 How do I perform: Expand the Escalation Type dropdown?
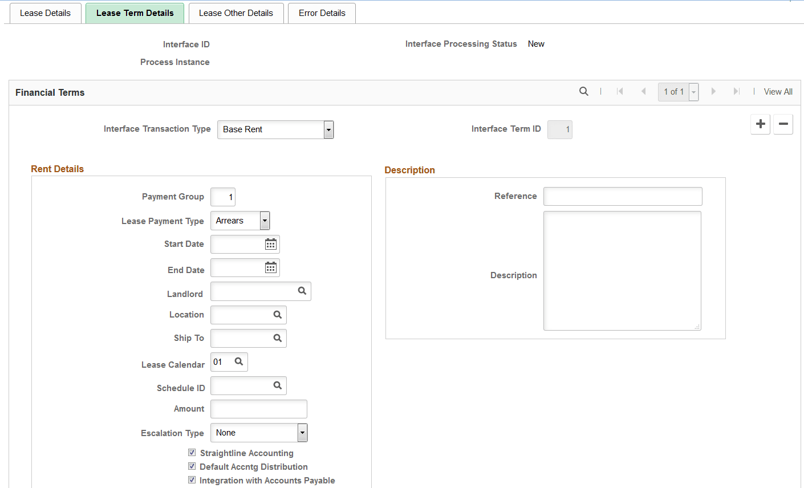pyautogui.click(x=302, y=433)
